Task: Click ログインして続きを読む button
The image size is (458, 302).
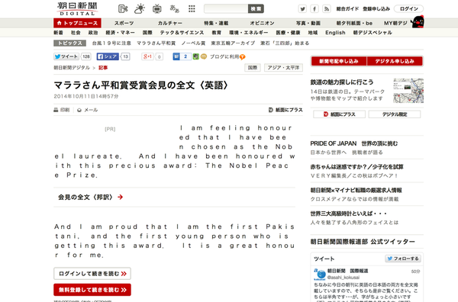Action: coord(92,274)
